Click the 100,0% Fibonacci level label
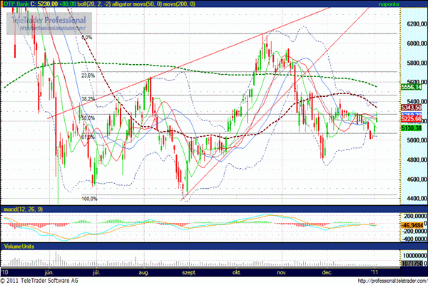 (86, 199)
